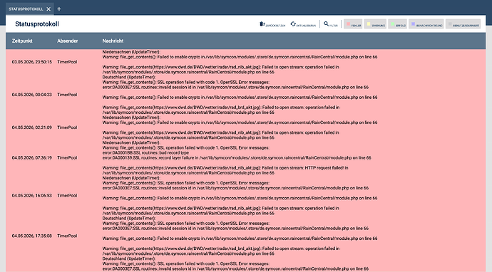Viewport: 492px width, 272px height.
Task: Select timestamp 04.05.2026, 17:35:08
Action: pos(31,236)
